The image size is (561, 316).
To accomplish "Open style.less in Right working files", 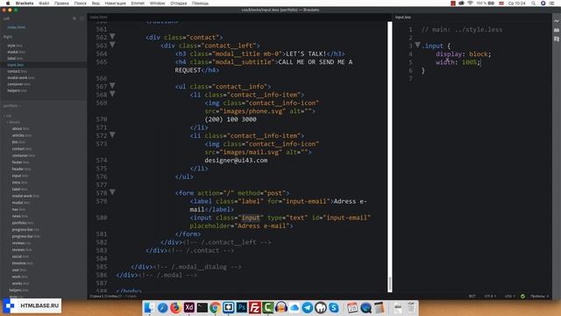I will pos(15,46).
